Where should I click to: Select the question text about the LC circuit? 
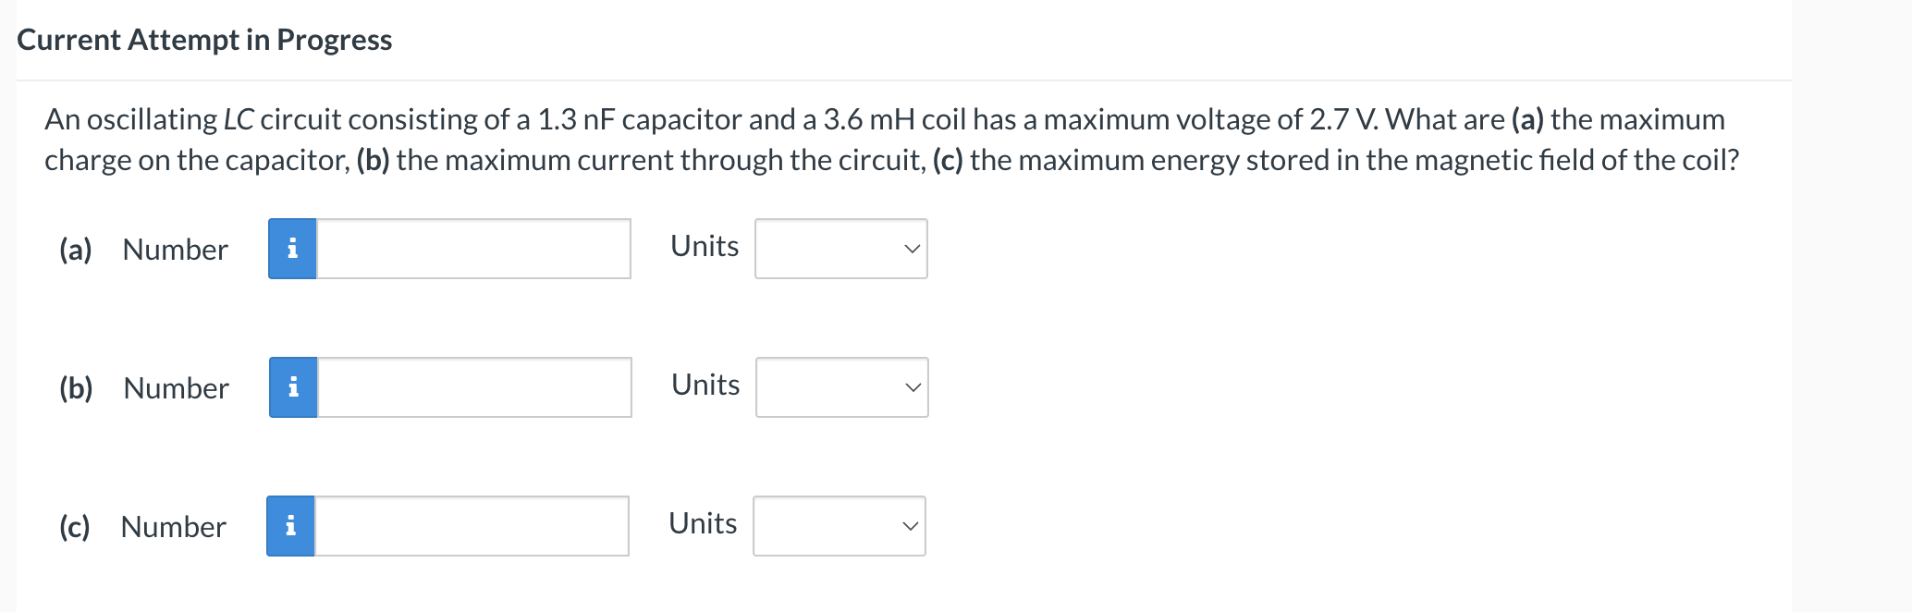pyautogui.click(x=888, y=139)
